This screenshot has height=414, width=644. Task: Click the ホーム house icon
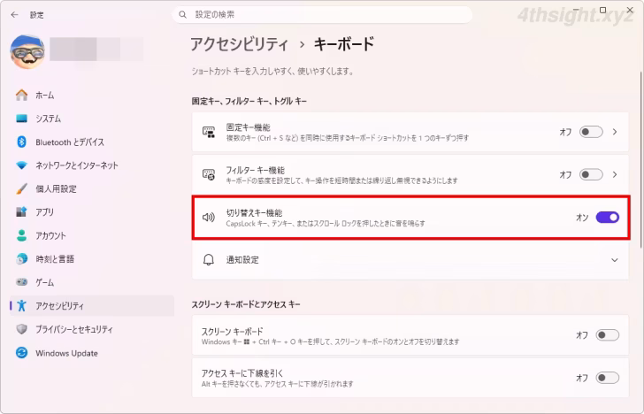click(21, 95)
